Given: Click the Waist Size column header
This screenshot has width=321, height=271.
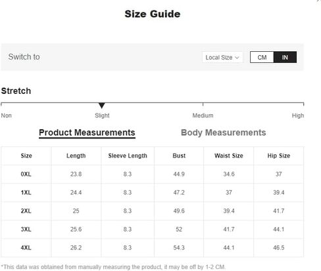Looking at the screenshot, I should click(229, 156).
